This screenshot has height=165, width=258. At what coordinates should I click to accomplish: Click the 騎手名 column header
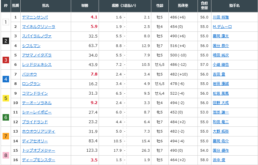(x=234, y=6)
